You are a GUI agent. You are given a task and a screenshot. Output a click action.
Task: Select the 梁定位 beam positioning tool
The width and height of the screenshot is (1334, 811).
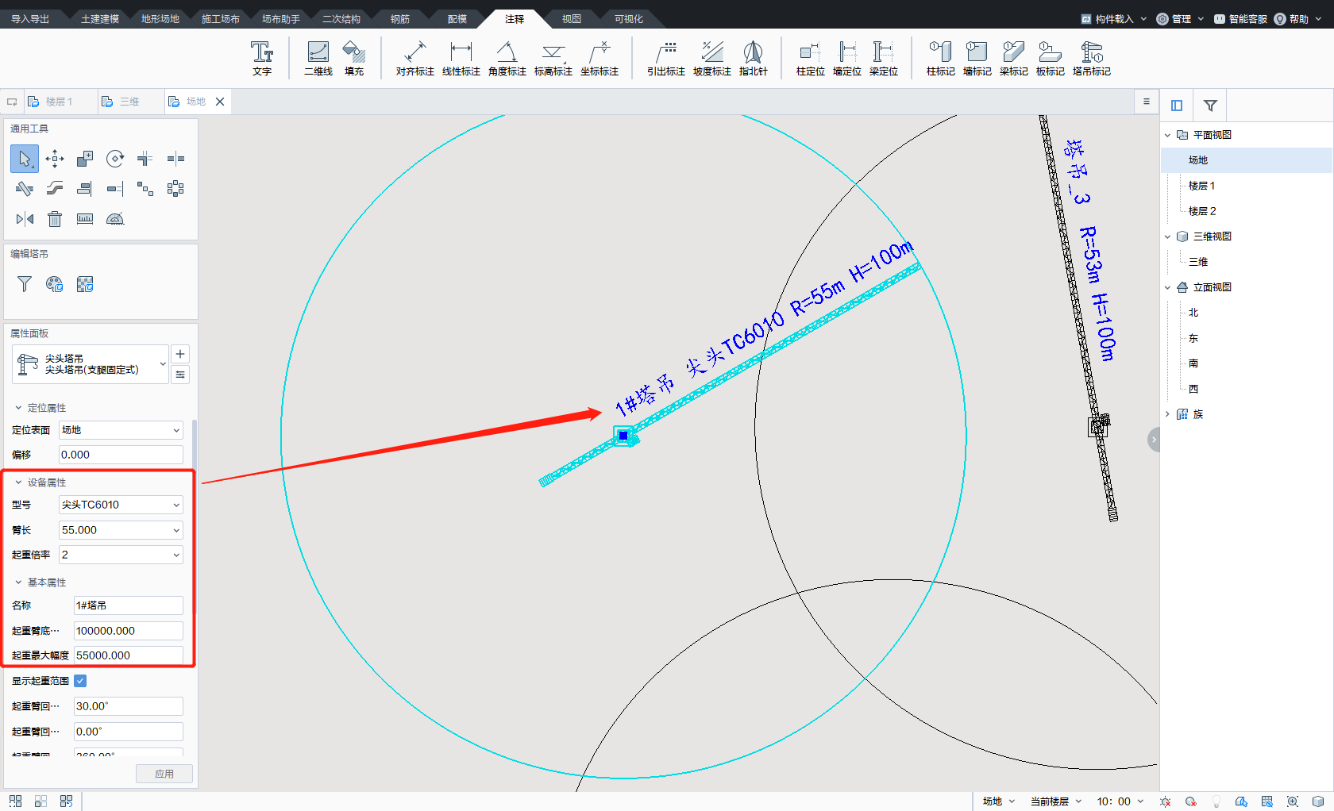pos(884,59)
